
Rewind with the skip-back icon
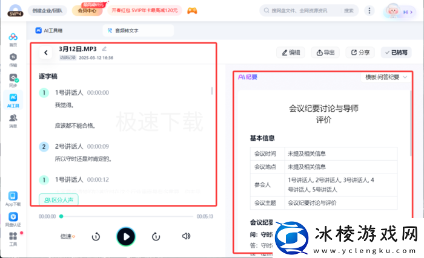click(96, 237)
